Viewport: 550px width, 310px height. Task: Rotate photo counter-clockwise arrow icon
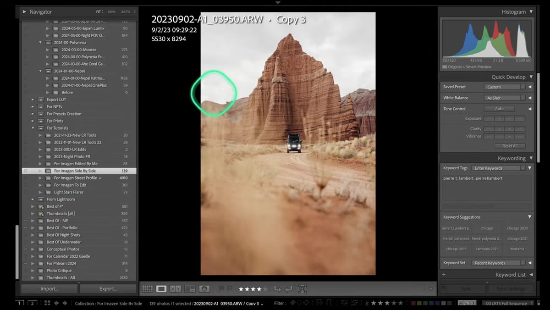pyautogui.click(x=277, y=289)
